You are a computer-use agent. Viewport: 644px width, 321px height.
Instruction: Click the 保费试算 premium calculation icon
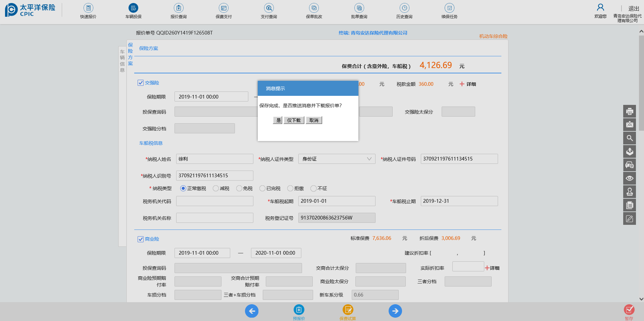(348, 310)
